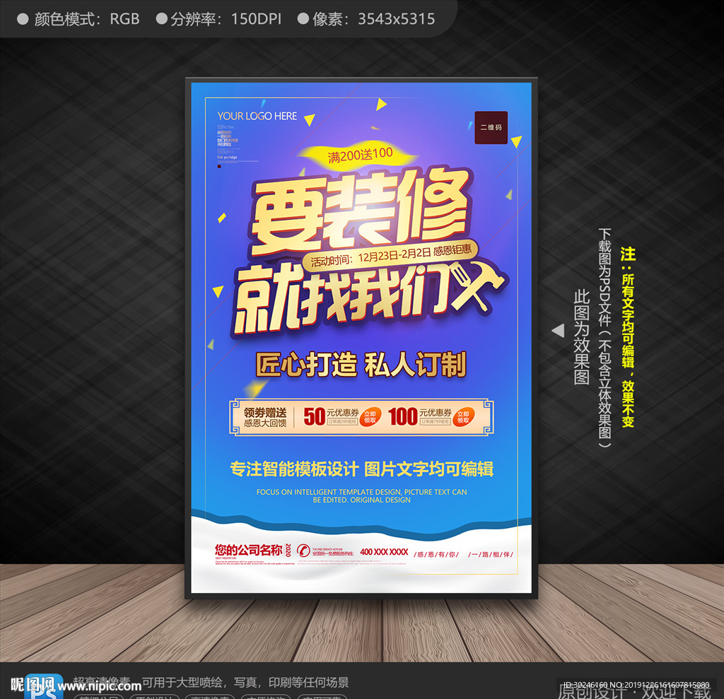Click the YOUR LOGO HERE text
Screen dimensions: 724x699
(x=257, y=116)
